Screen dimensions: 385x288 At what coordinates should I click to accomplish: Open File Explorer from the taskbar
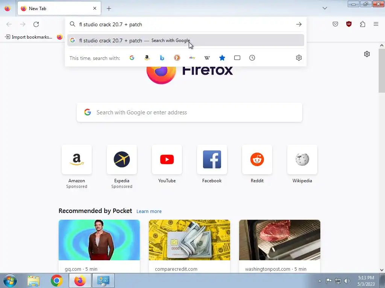pyautogui.click(x=33, y=280)
